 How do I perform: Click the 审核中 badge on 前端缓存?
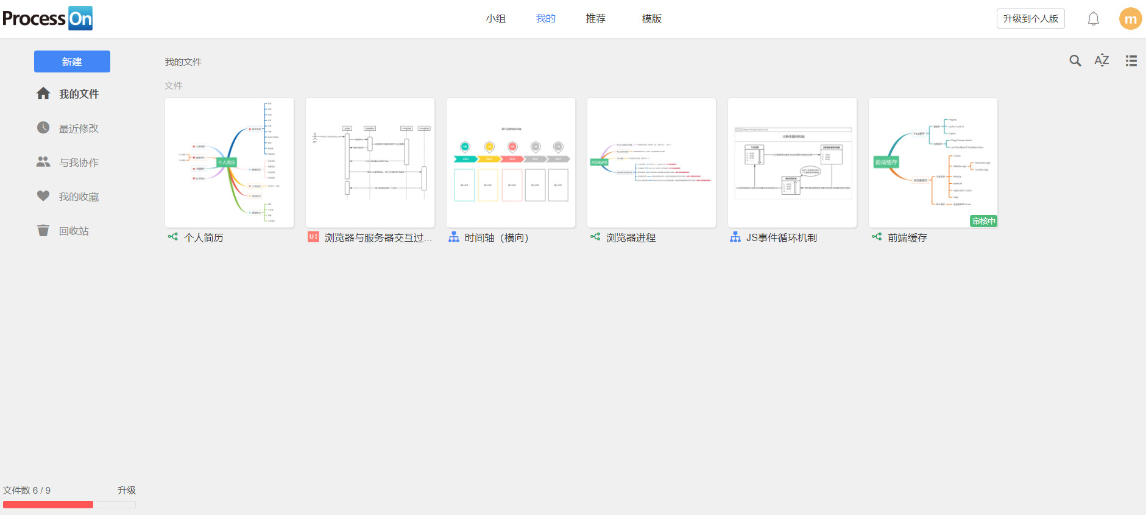(x=983, y=221)
